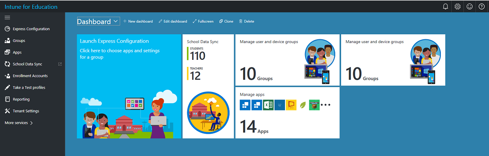
Task: Open the help question mark icon
Action: click(x=481, y=7)
